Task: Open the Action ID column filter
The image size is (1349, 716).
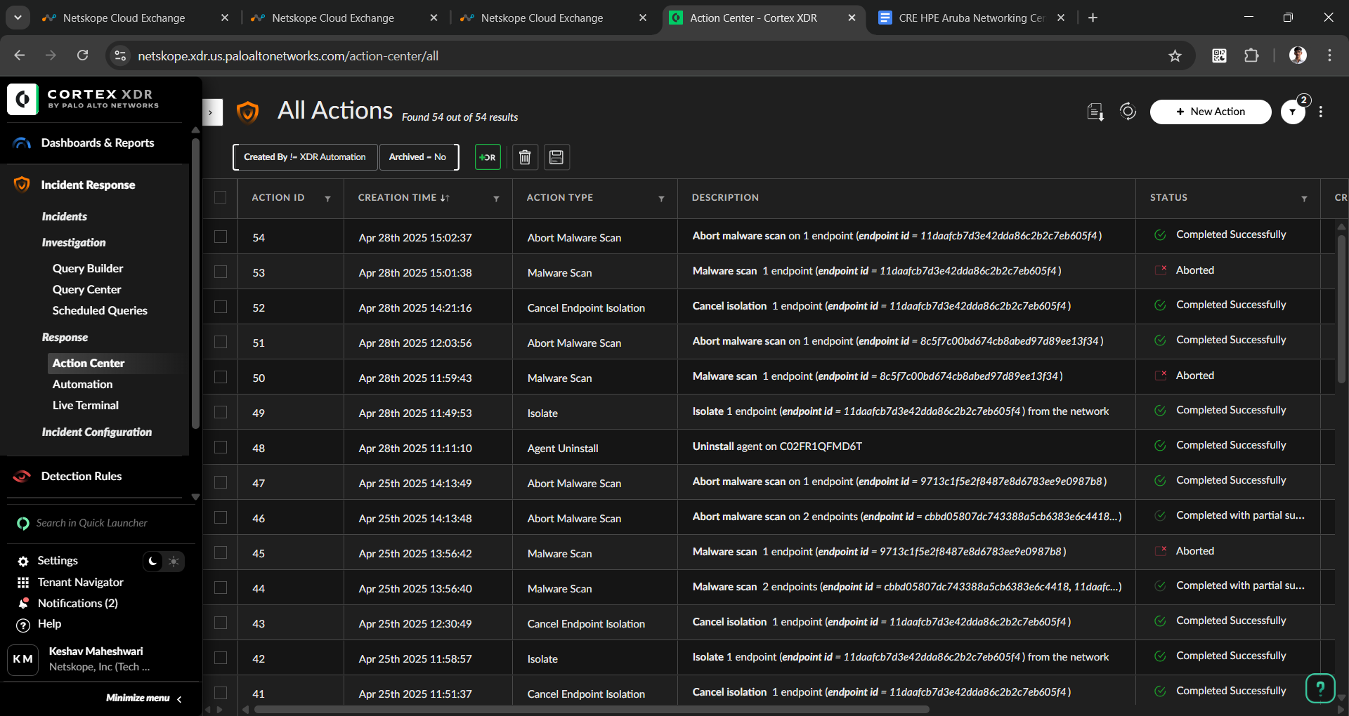Action: pyautogui.click(x=327, y=199)
